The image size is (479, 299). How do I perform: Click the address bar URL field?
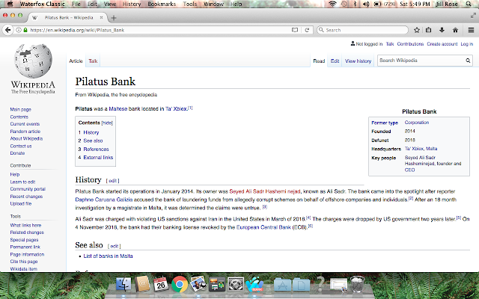pos(159,30)
